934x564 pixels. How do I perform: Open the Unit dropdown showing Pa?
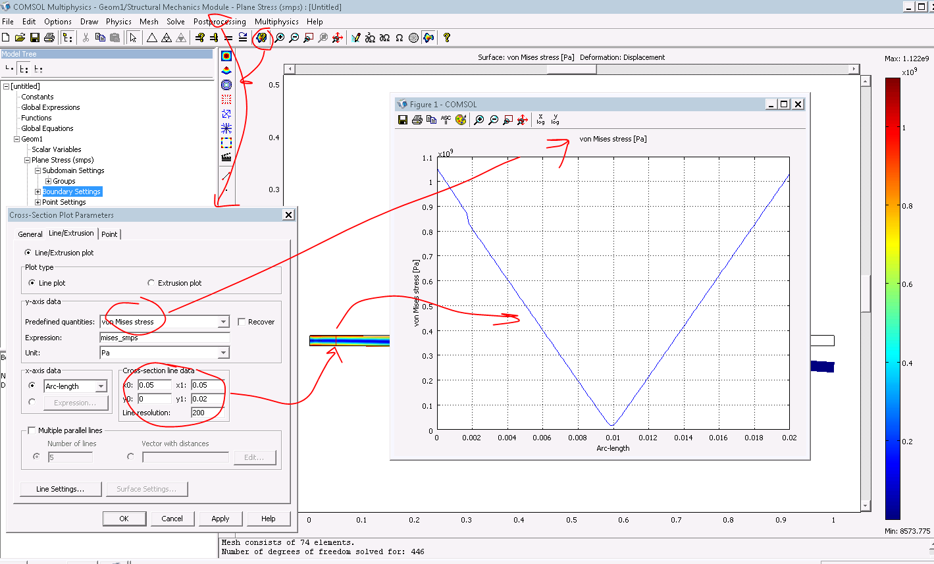[223, 353]
